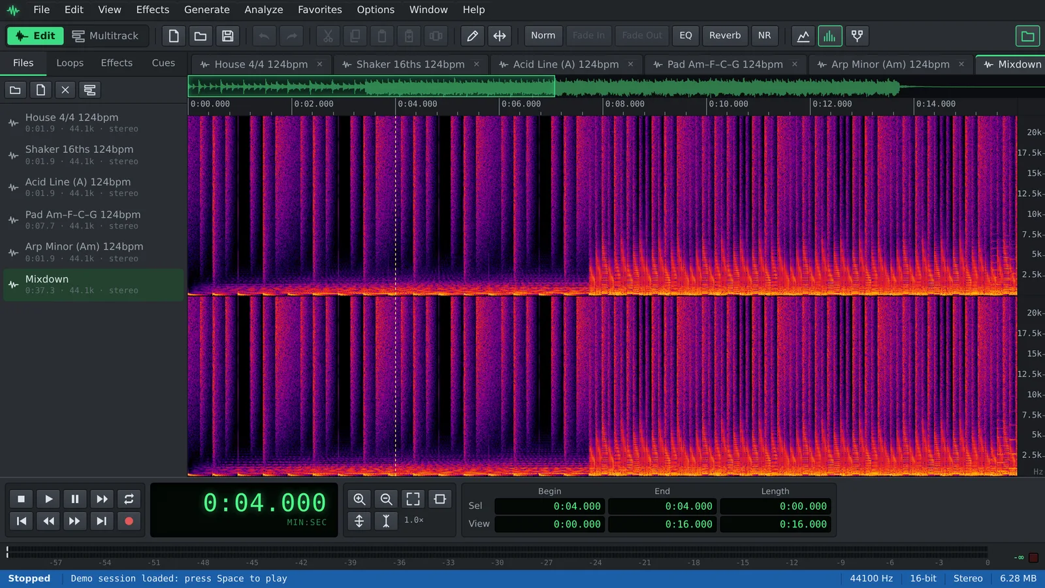Jump to the beginning of the file

click(21, 521)
